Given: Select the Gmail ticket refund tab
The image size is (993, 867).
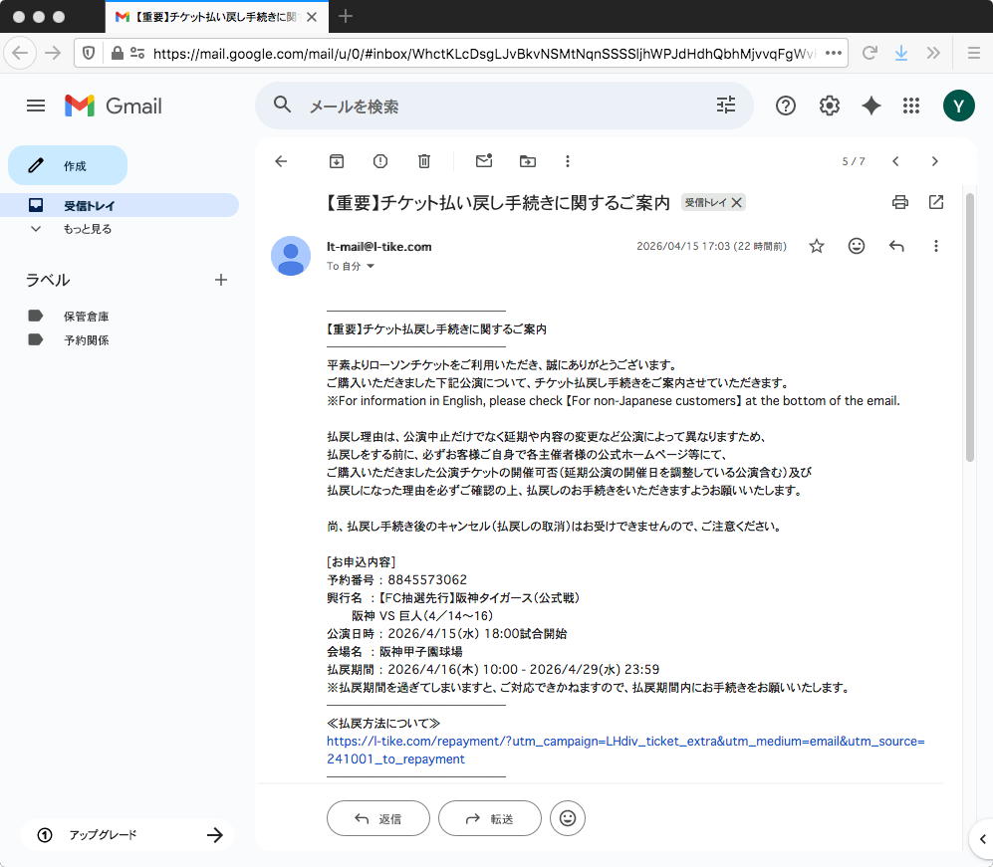Looking at the screenshot, I should (x=216, y=17).
